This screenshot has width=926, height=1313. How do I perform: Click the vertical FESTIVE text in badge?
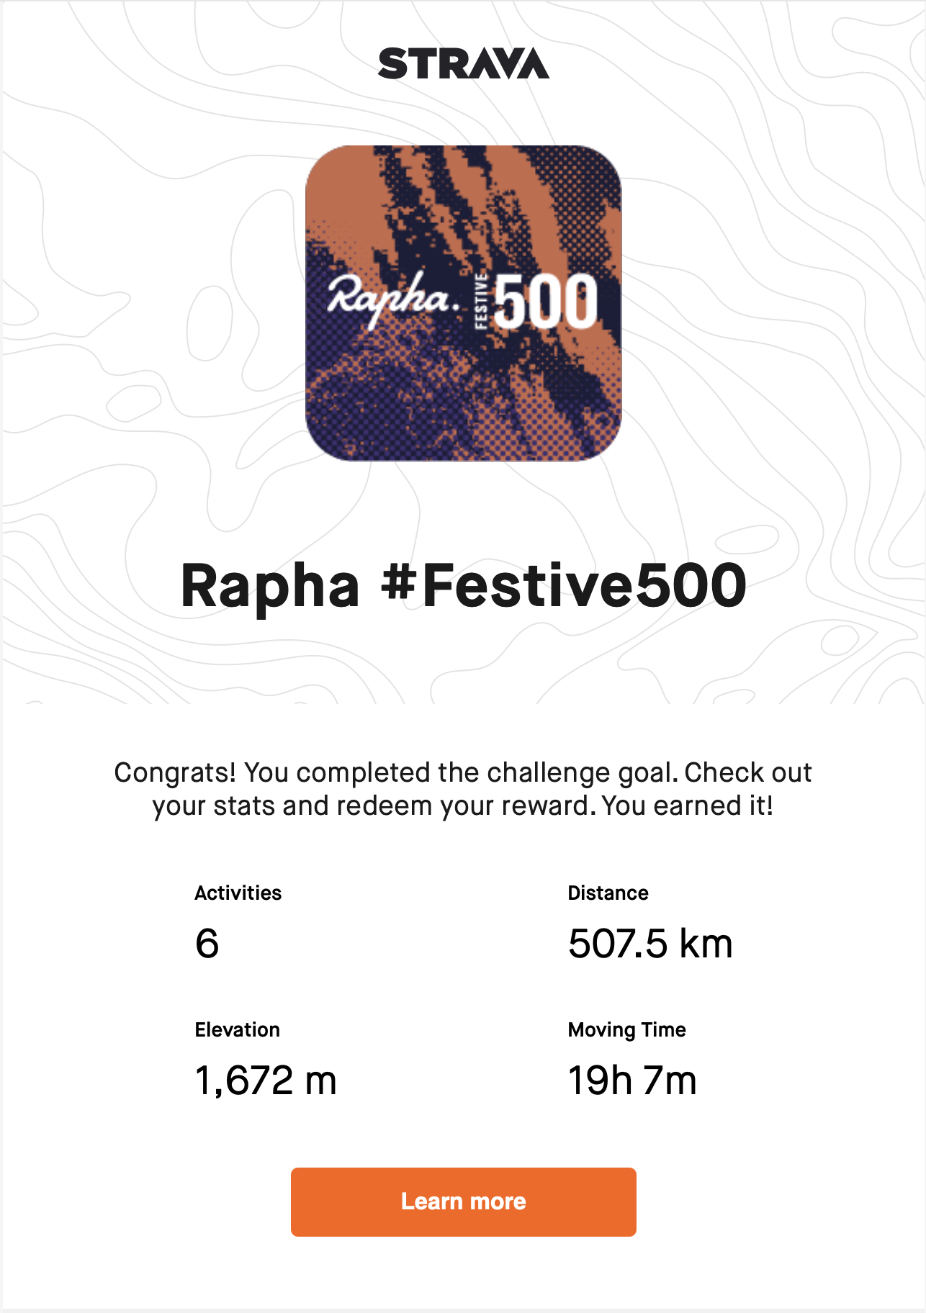pyautogui.click(x=482, y=301)
